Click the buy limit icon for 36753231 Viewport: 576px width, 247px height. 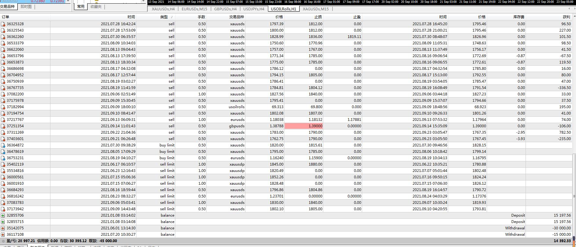(x=3, y=158)
